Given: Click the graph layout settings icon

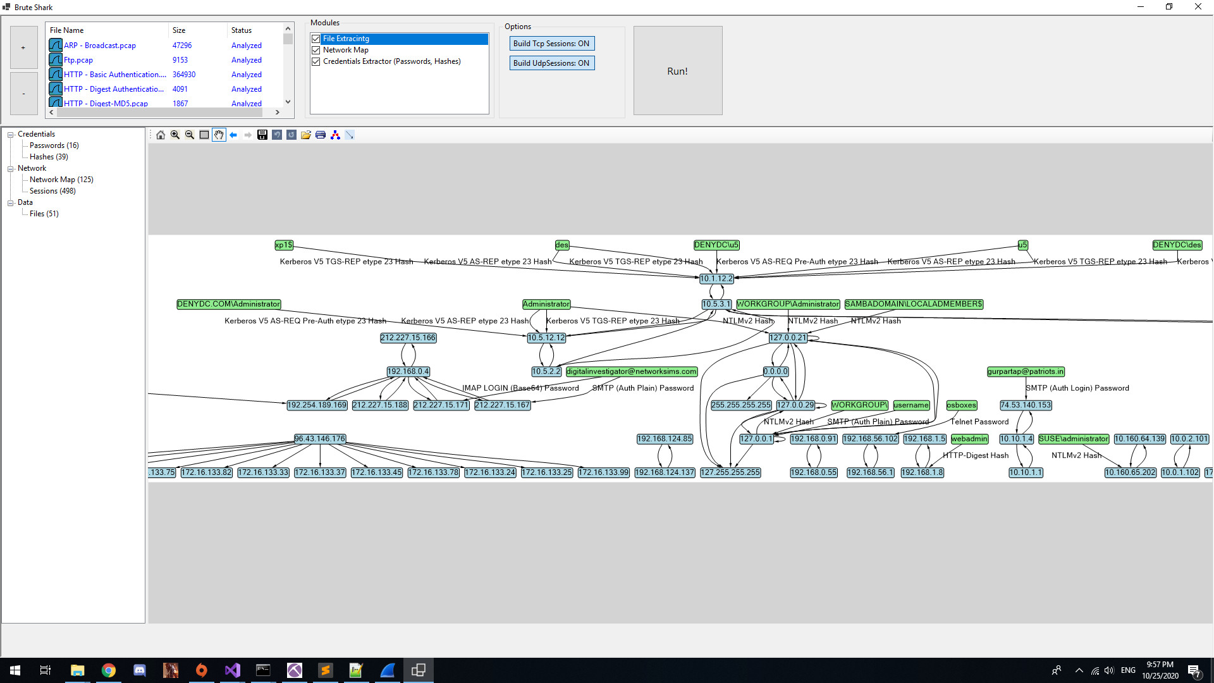Looking at the screenshot, I should tap(335, 135).
